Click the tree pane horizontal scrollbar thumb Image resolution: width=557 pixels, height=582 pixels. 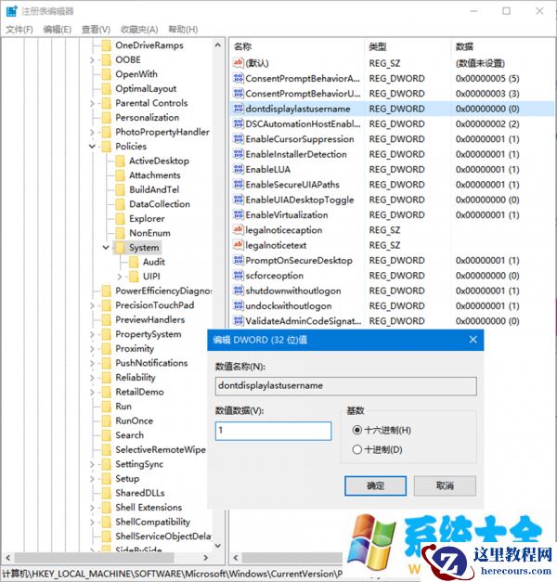click(x=94, y=558)
